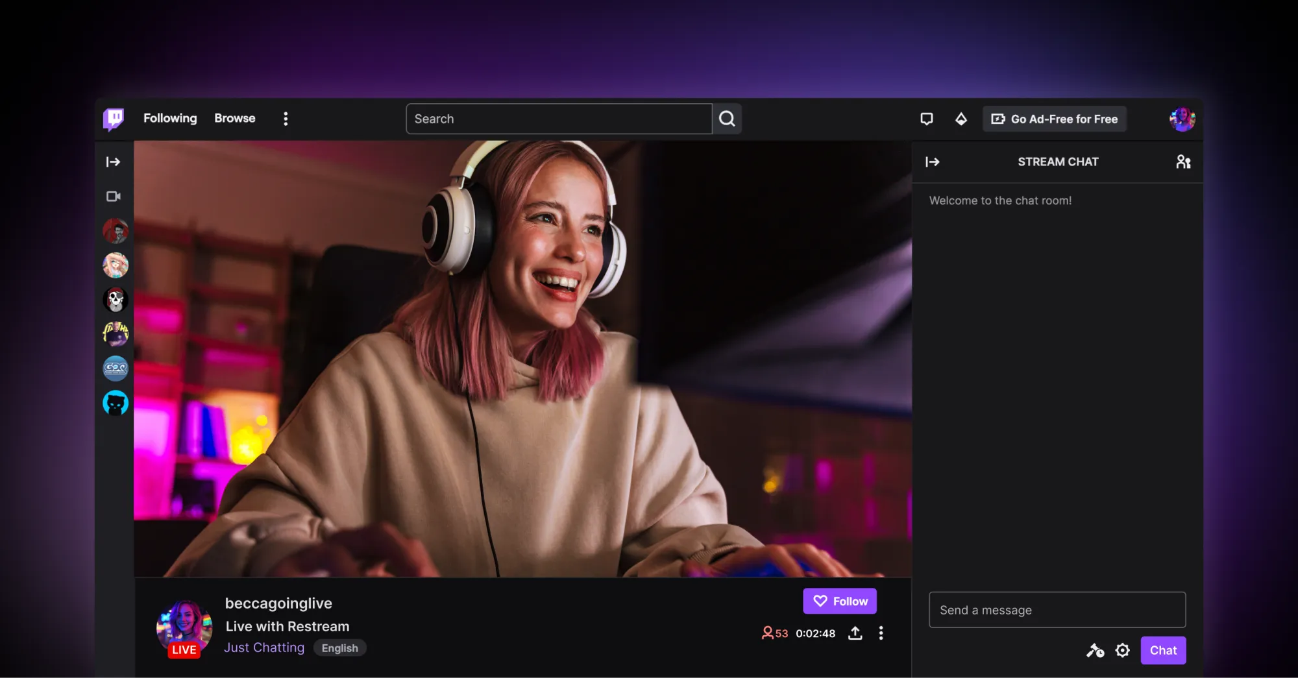
Task: Open the top navigation more menu
Action: pos(286,118)
